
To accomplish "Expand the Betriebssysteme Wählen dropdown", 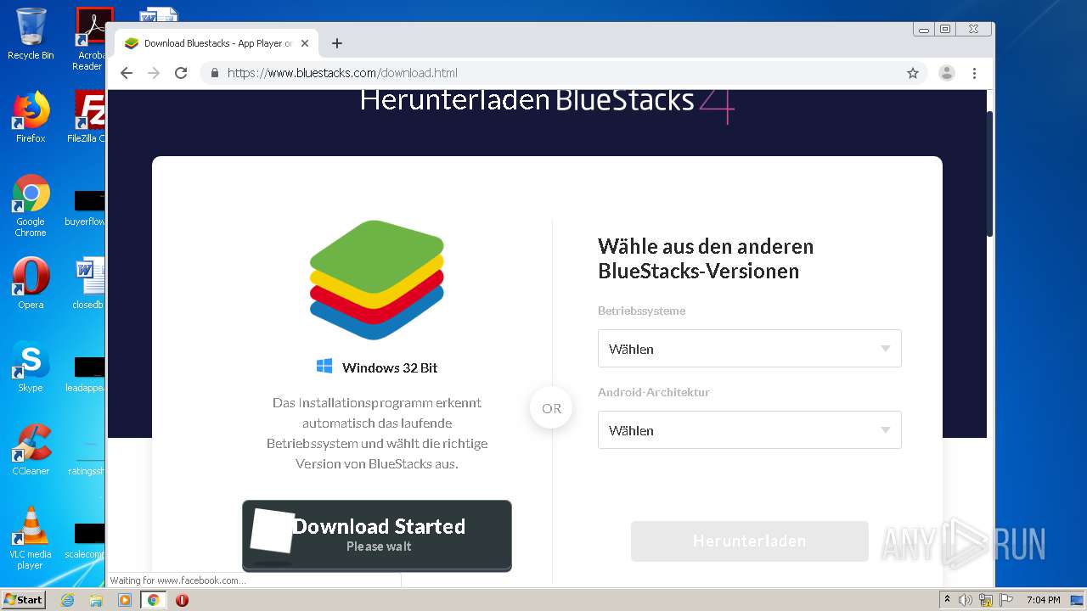I will pos(749,349).
